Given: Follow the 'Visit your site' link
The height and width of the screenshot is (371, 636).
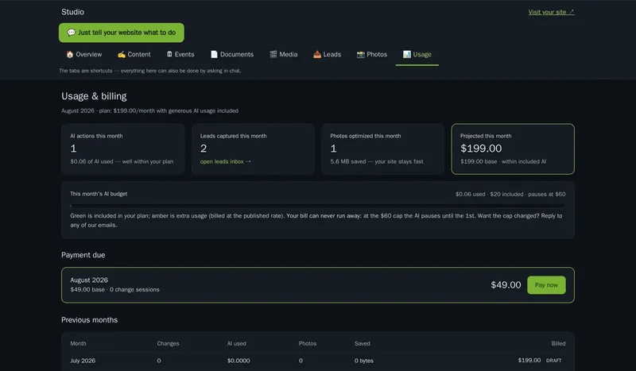Looking at the screenshot, I should pyautogui.click(x=551, y=12).
